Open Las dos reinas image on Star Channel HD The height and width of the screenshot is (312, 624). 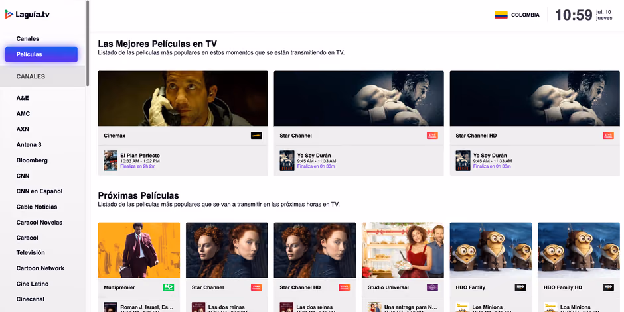[315, 250]
